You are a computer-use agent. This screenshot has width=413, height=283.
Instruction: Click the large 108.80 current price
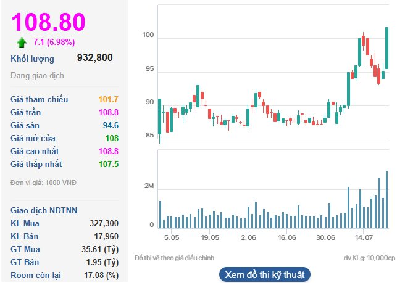[48, 22]
